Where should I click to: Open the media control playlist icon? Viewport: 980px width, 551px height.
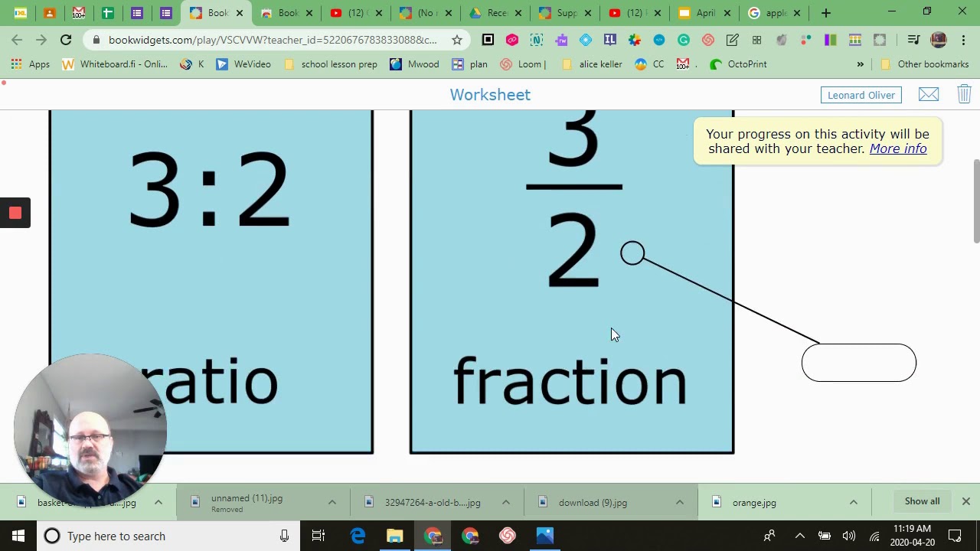point(913,40)
